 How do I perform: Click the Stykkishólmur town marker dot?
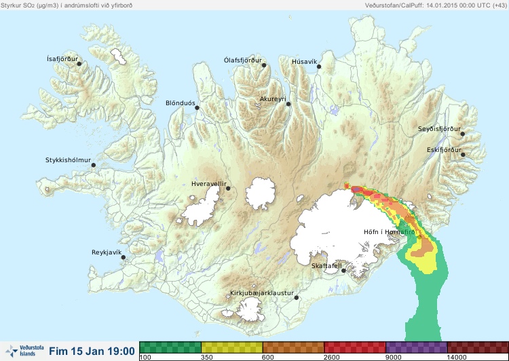(x=94, y=166)
